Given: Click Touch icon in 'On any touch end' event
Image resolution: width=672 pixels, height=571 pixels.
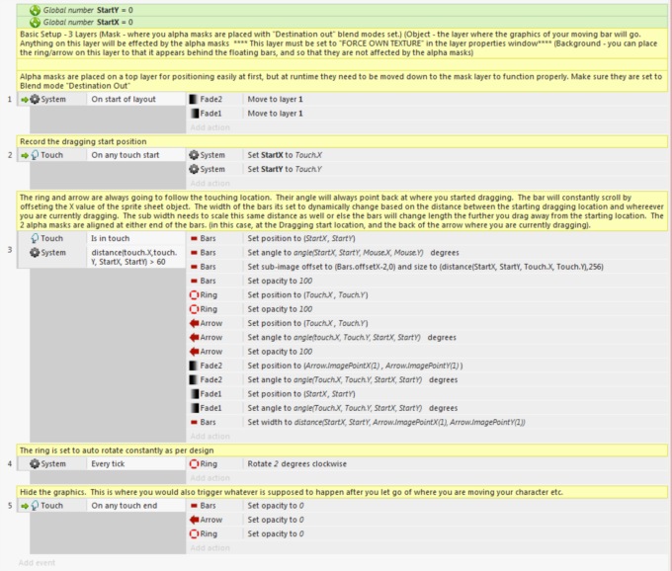Looking at the screenshot, I should click(x=35, y=506).
